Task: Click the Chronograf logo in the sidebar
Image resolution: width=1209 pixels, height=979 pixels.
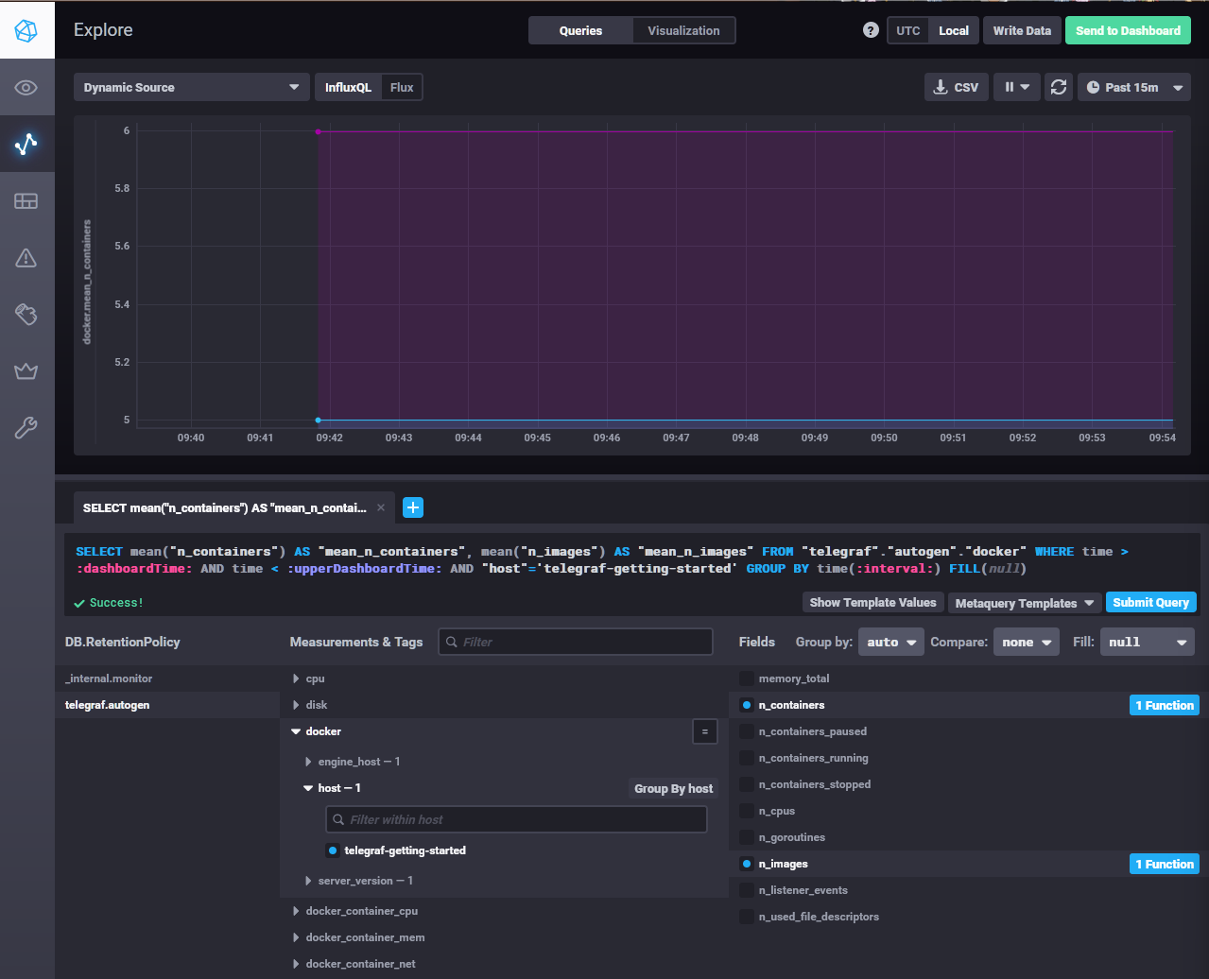Action: coord(26,29)
